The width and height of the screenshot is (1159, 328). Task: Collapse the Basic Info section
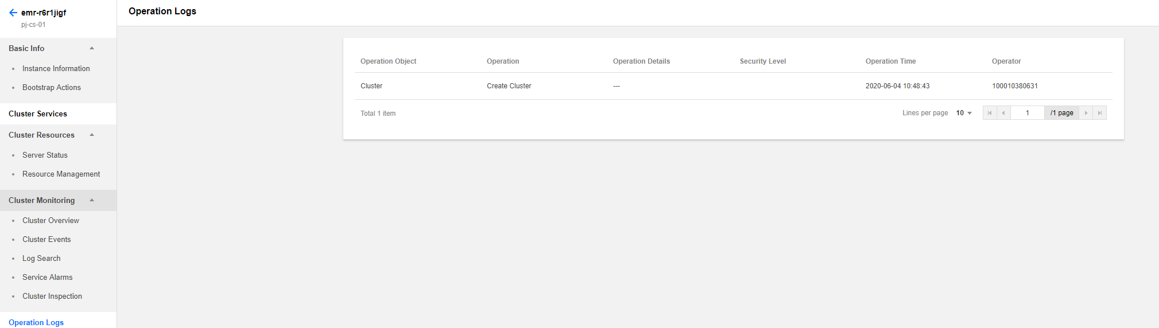pyautogui.click(x=92, y=48)
